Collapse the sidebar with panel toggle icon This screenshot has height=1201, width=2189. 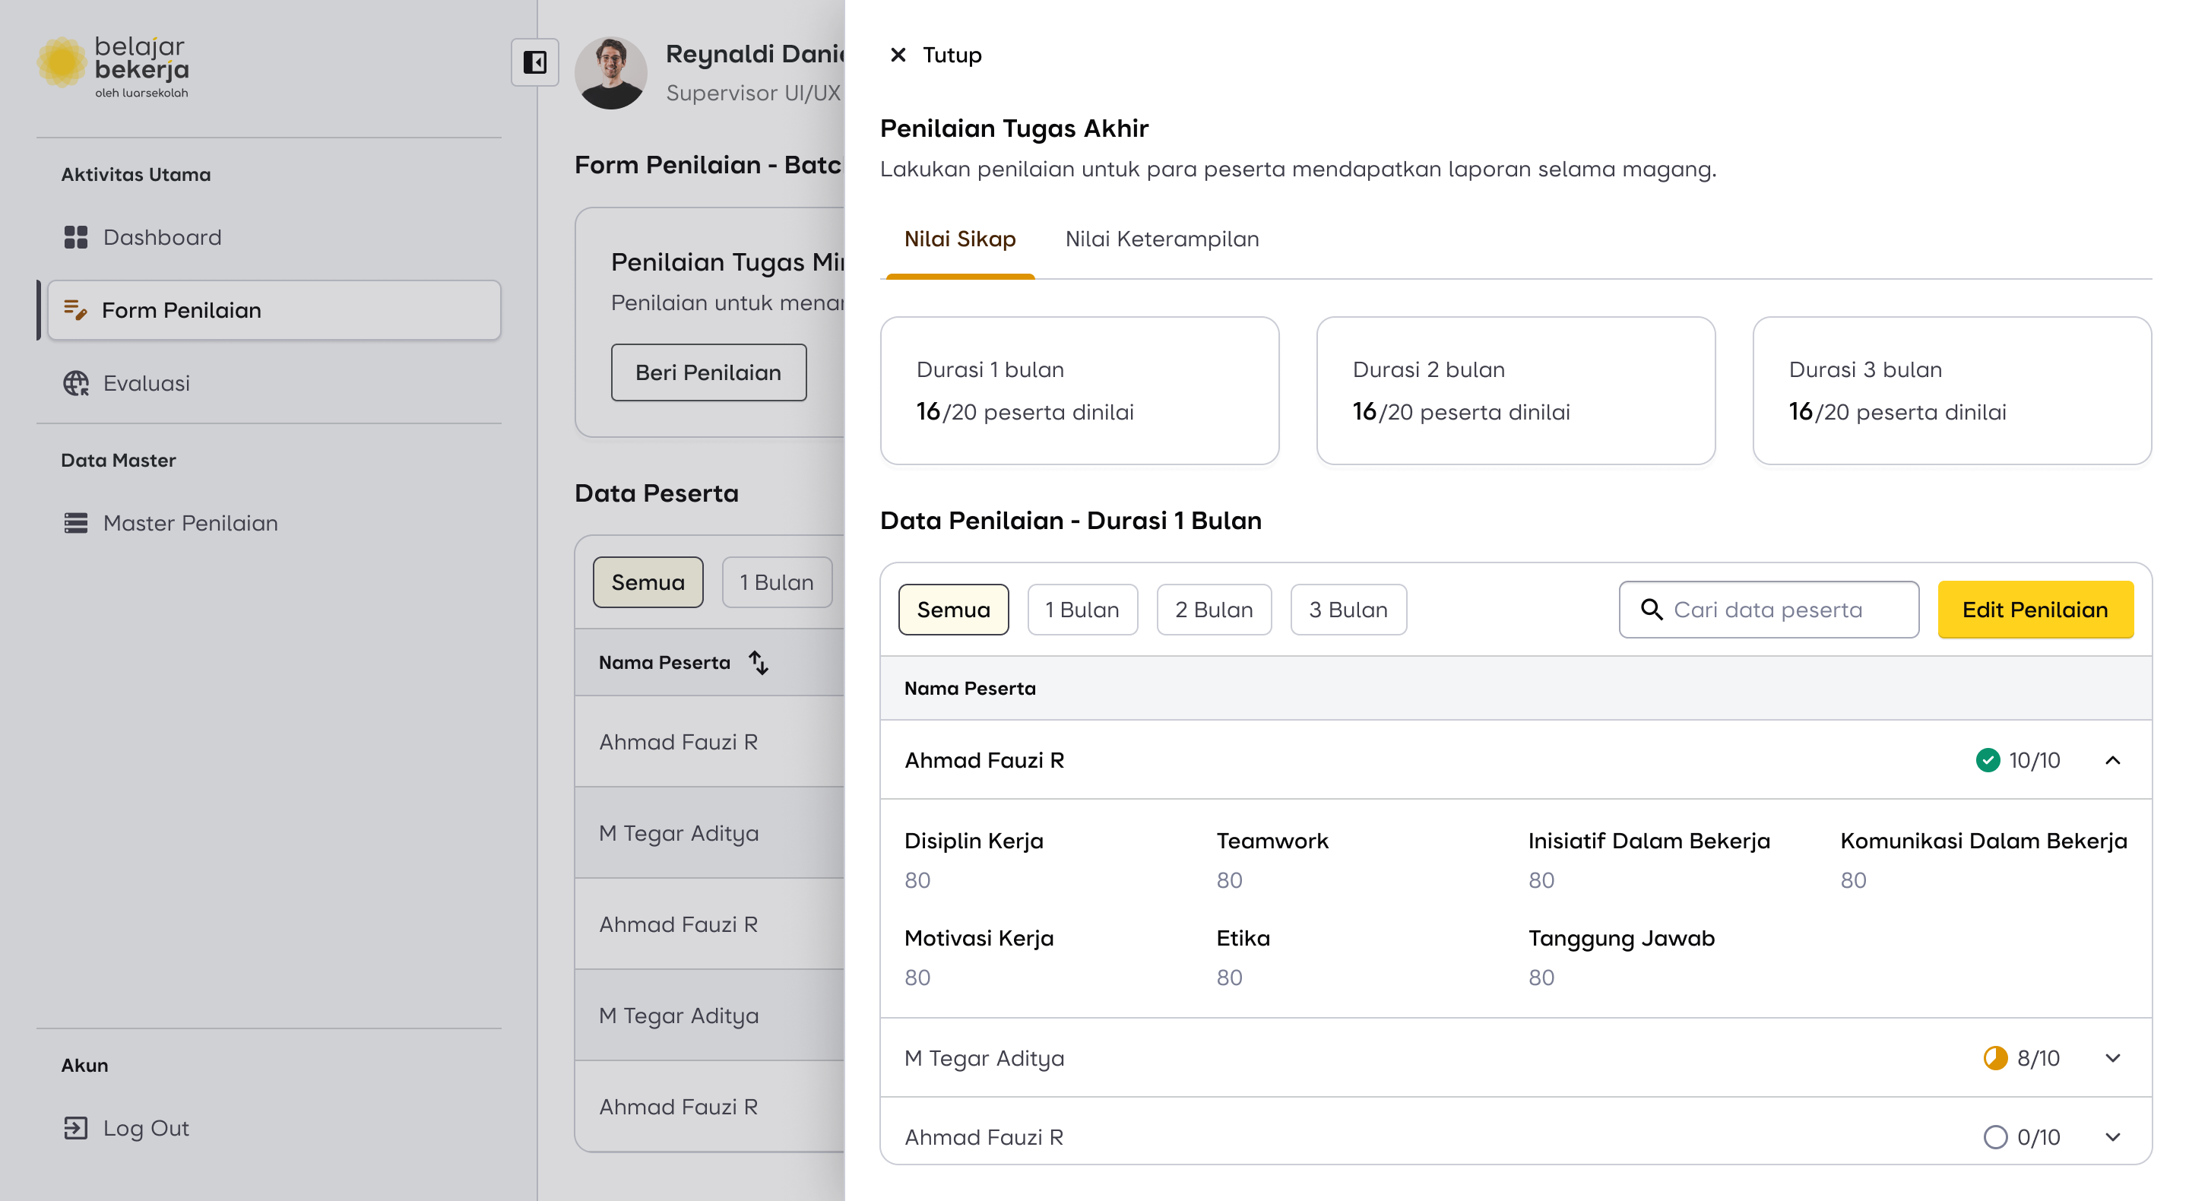pyautogui.click(x=534, y=62)
